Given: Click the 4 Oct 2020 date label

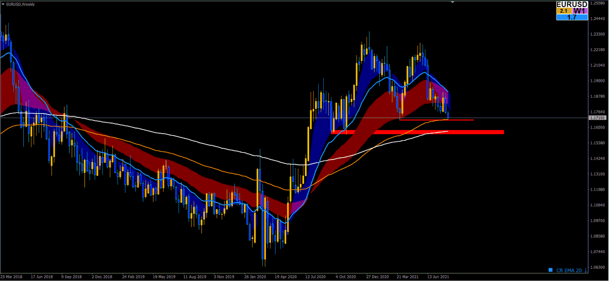Looking at the screenshot, I should (x=346, y=277).
